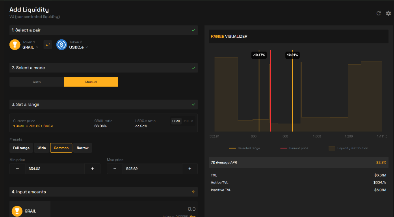Click the 352.91 axis label
Screen dimensions: 394x217
pyautogui.click(x=214, y=136)
